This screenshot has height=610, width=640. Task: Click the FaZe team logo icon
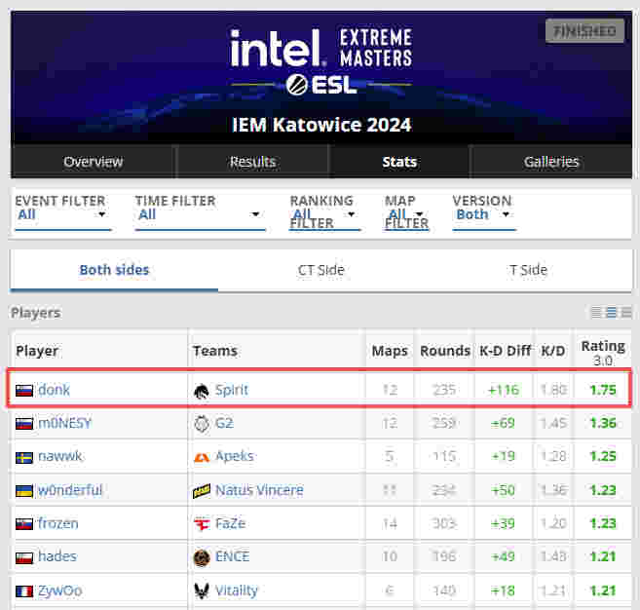pyautogui.click(x=201, y=523)
